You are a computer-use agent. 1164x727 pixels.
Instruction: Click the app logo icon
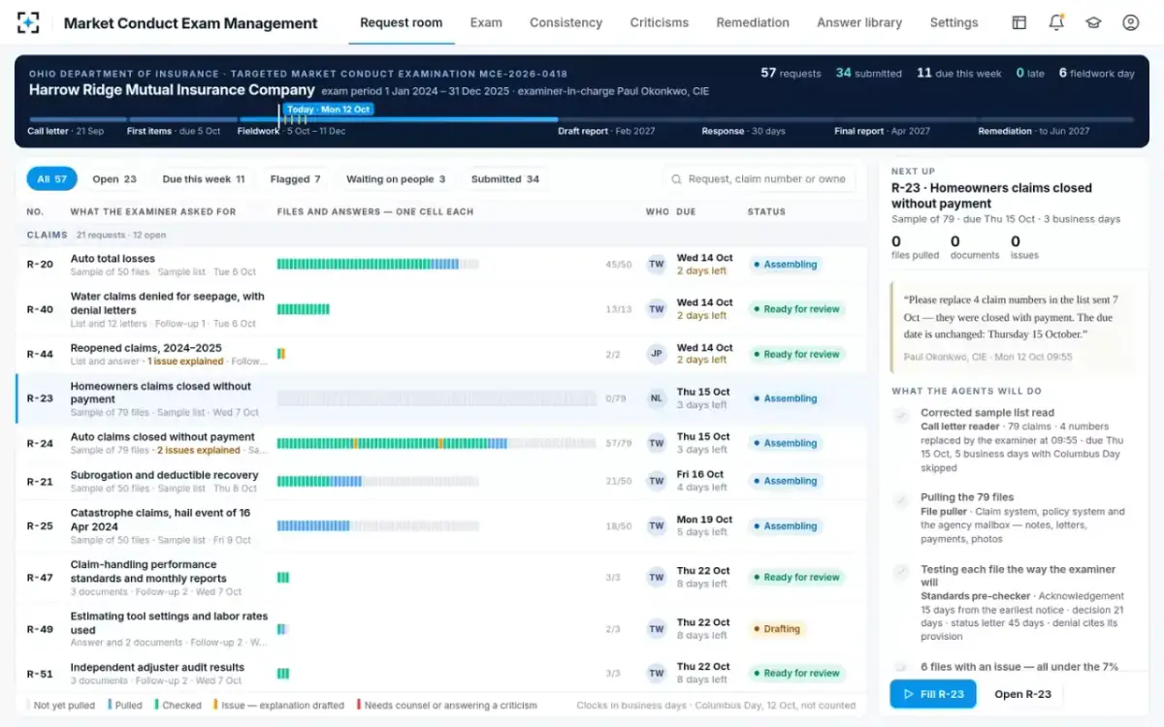pos(28,22)
